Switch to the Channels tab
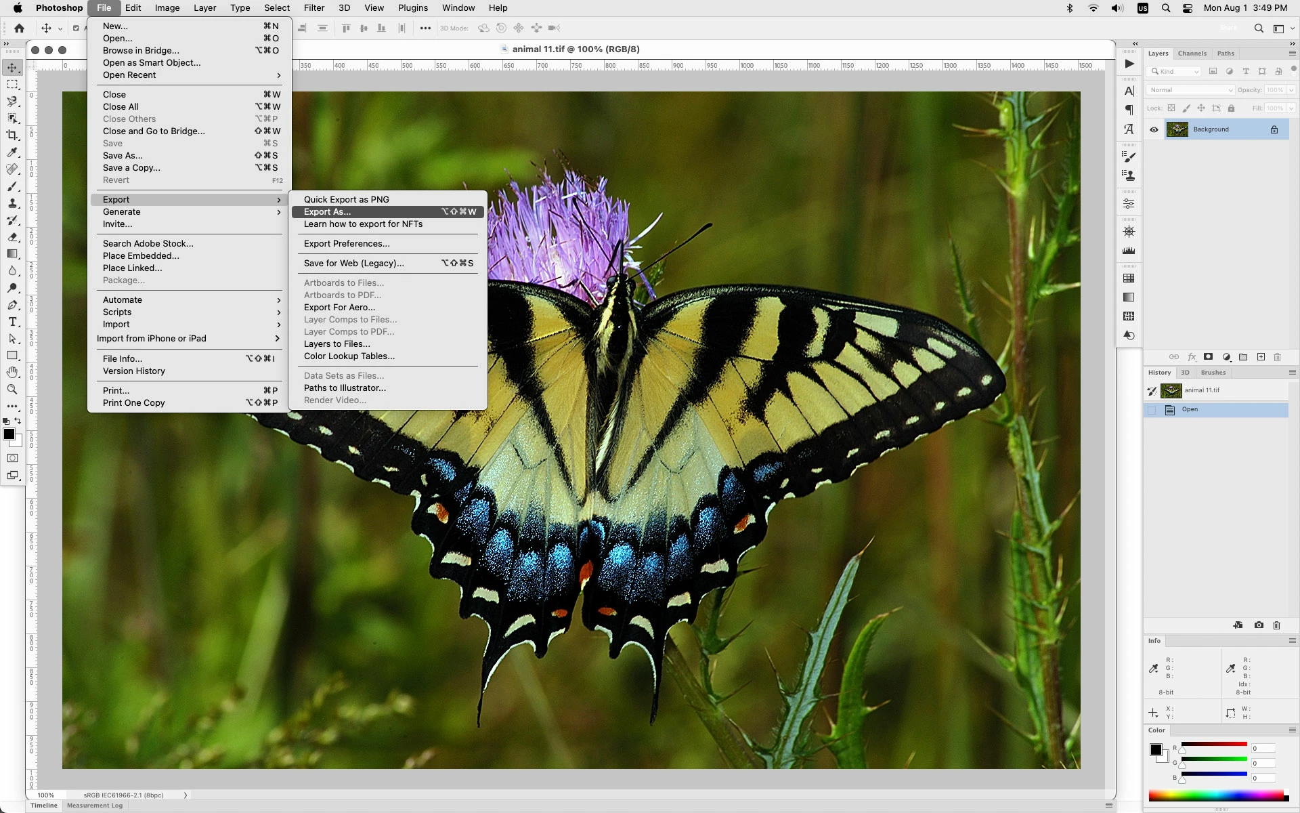Image resolution: width=1300 pixels, height=813 pixels. (x=1192, y=54)
